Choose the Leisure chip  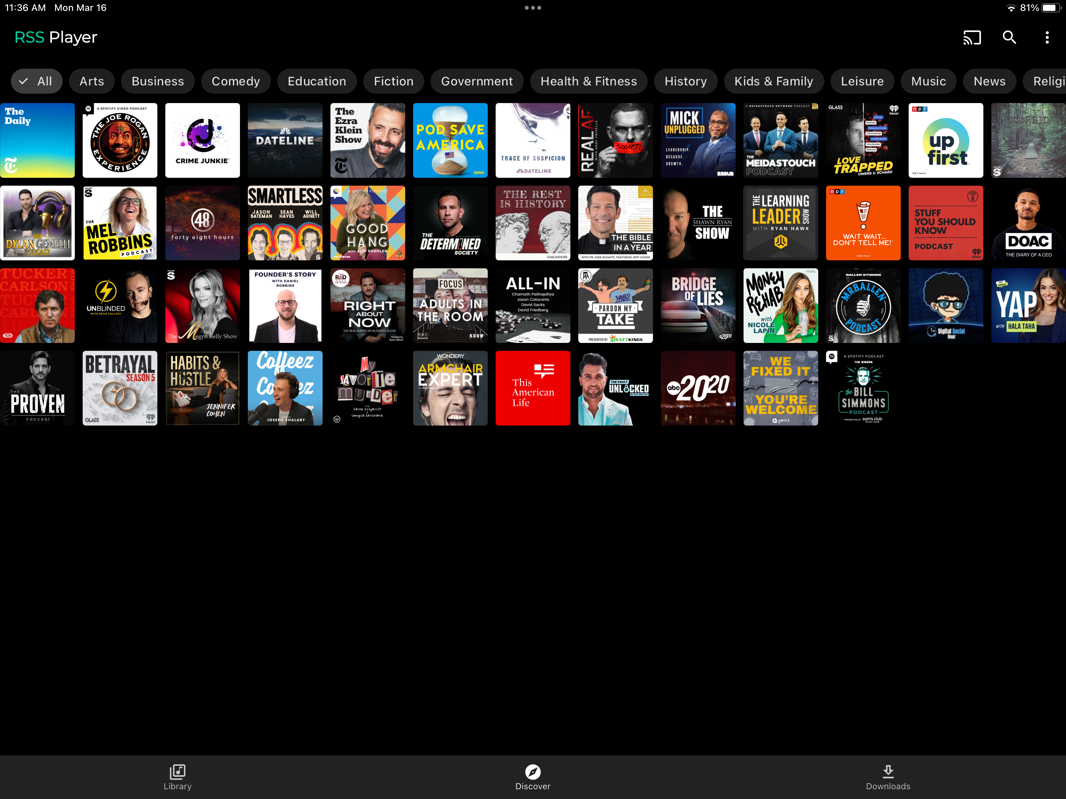pos(862,81)
